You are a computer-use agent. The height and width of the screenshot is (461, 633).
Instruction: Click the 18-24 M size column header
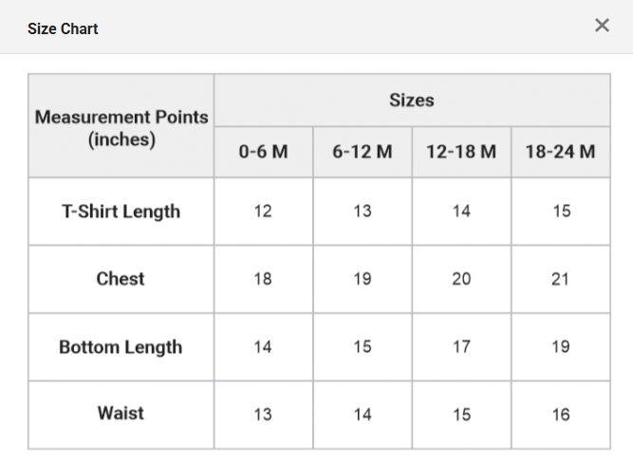point(560,152)
